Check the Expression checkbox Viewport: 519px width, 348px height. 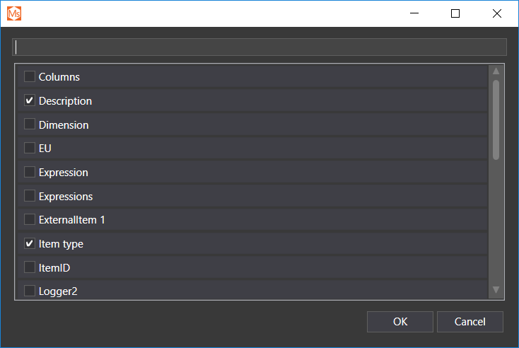tap(30, 173)
